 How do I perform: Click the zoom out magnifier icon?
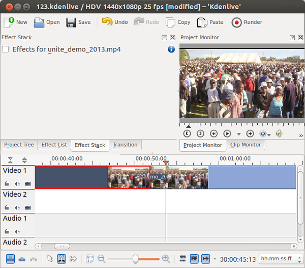point(102,259)
